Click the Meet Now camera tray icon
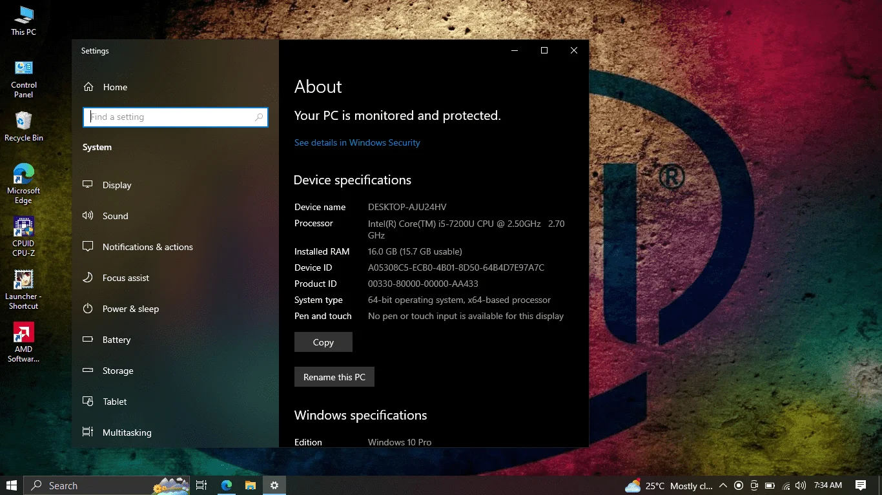The width and height of the screenshot is (882, 495). [754, 485]
